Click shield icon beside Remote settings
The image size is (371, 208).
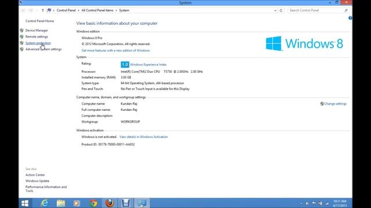[x=22, y=36]
